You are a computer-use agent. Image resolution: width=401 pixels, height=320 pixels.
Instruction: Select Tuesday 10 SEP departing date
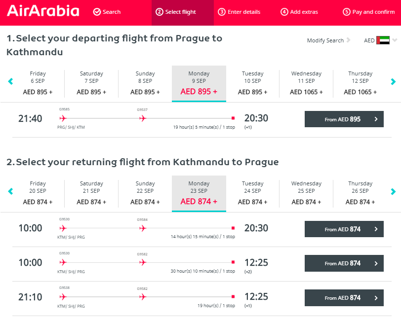click(252, 83)
